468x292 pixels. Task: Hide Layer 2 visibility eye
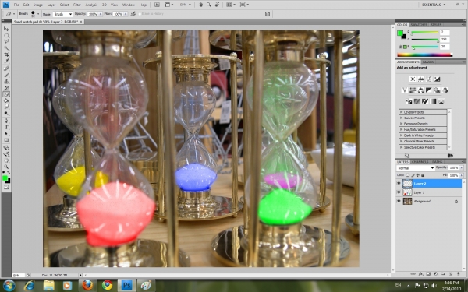pos(399,184)
